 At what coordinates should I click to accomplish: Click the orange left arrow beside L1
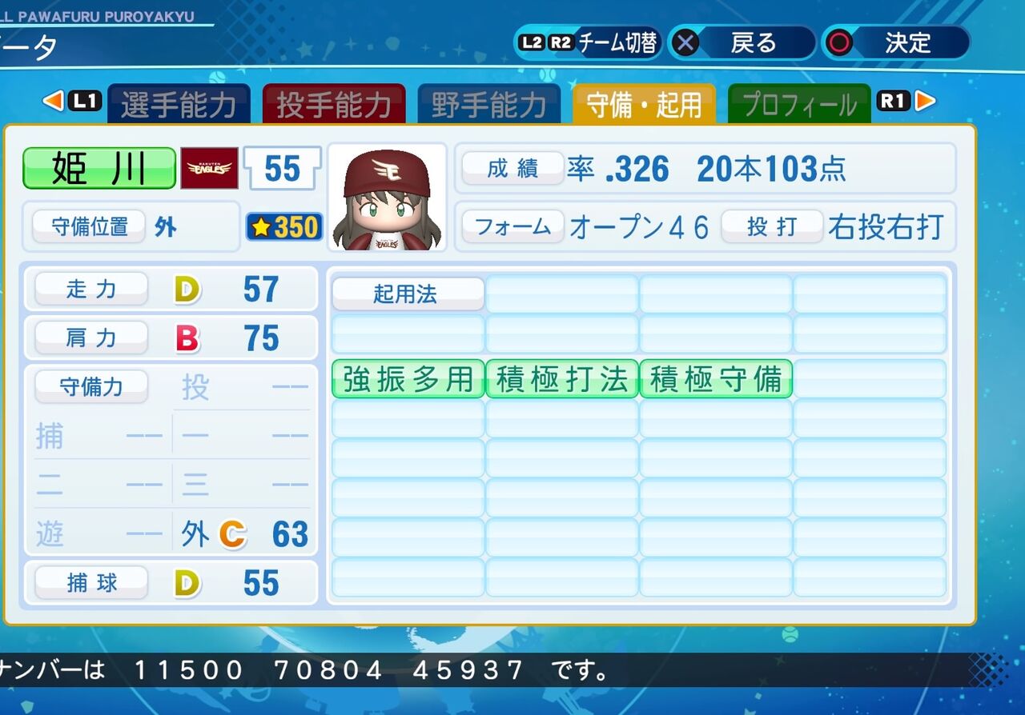point(52,101)
